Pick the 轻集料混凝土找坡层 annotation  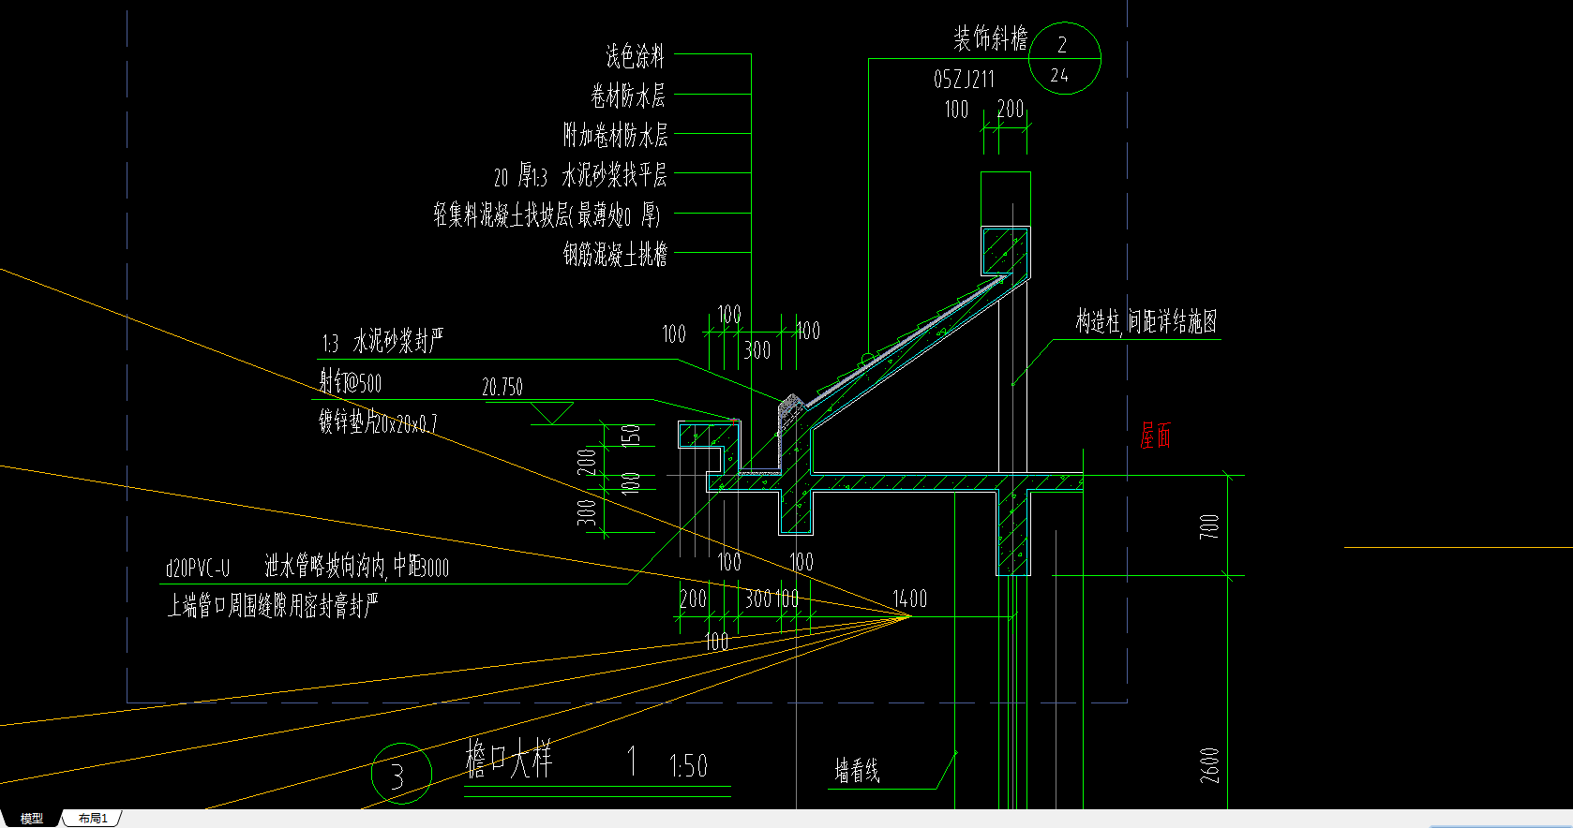(x=547, y=215)
